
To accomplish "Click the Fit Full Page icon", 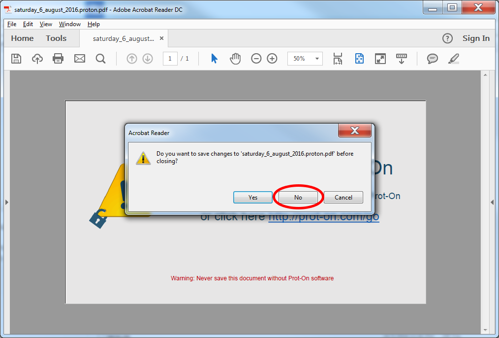I will coord(359,59).
